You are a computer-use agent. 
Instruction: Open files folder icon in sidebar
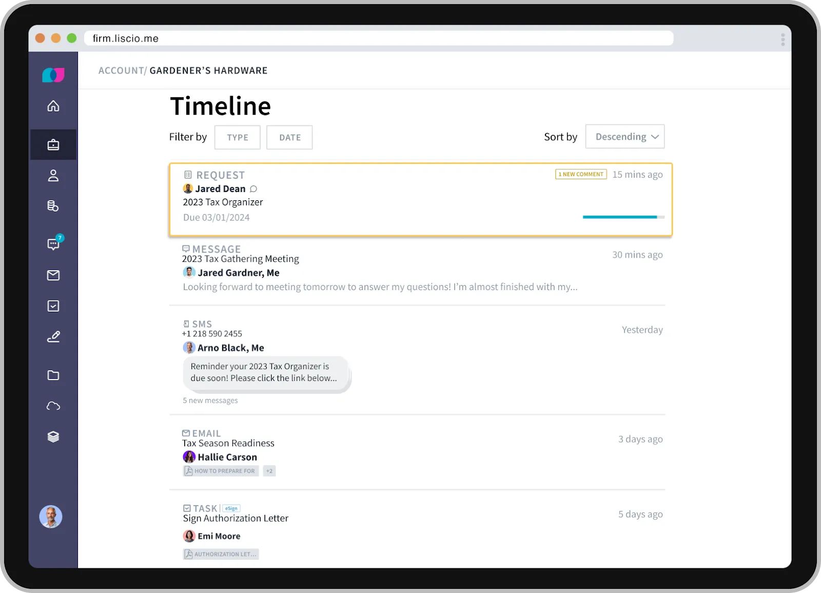53,375
